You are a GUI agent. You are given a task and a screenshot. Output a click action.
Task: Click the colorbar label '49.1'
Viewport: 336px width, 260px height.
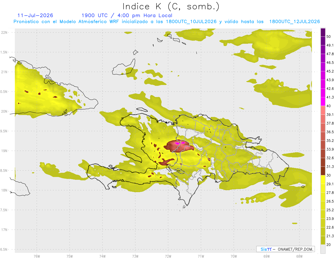click(x=330, y=45)
